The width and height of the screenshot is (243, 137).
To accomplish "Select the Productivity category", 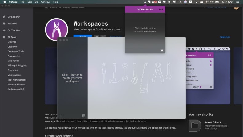I will click(14, 56).
